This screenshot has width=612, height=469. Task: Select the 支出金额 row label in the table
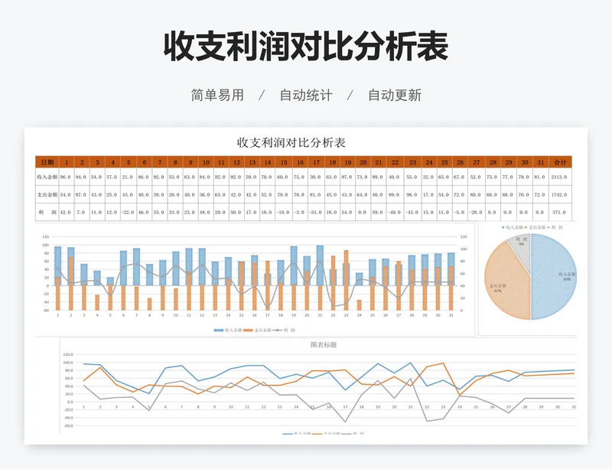[47, 194]
